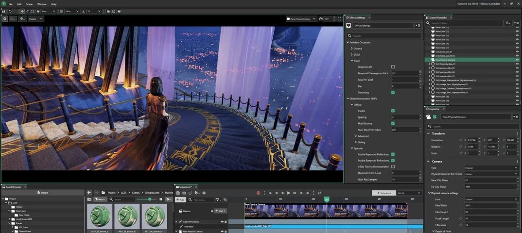Toggle the angle snapping icon
This screenshot has height=233, width=522.
[84, 11]
